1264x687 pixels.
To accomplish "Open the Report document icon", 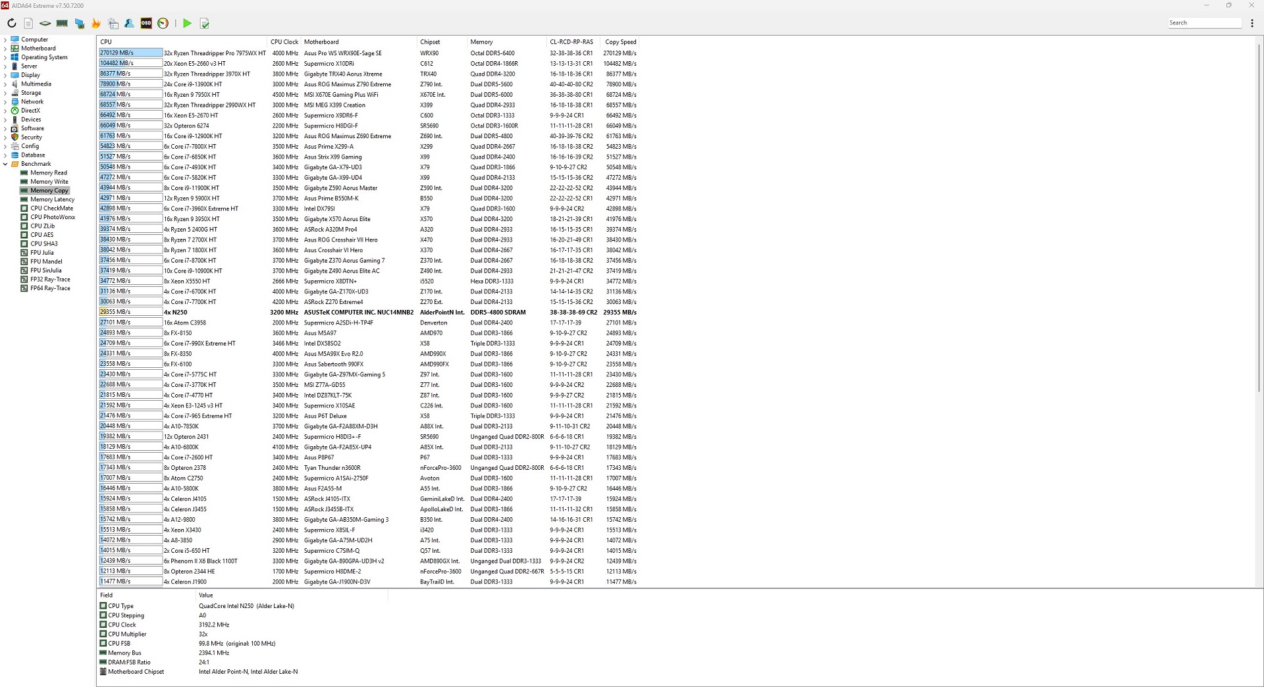I will (28, 23).
